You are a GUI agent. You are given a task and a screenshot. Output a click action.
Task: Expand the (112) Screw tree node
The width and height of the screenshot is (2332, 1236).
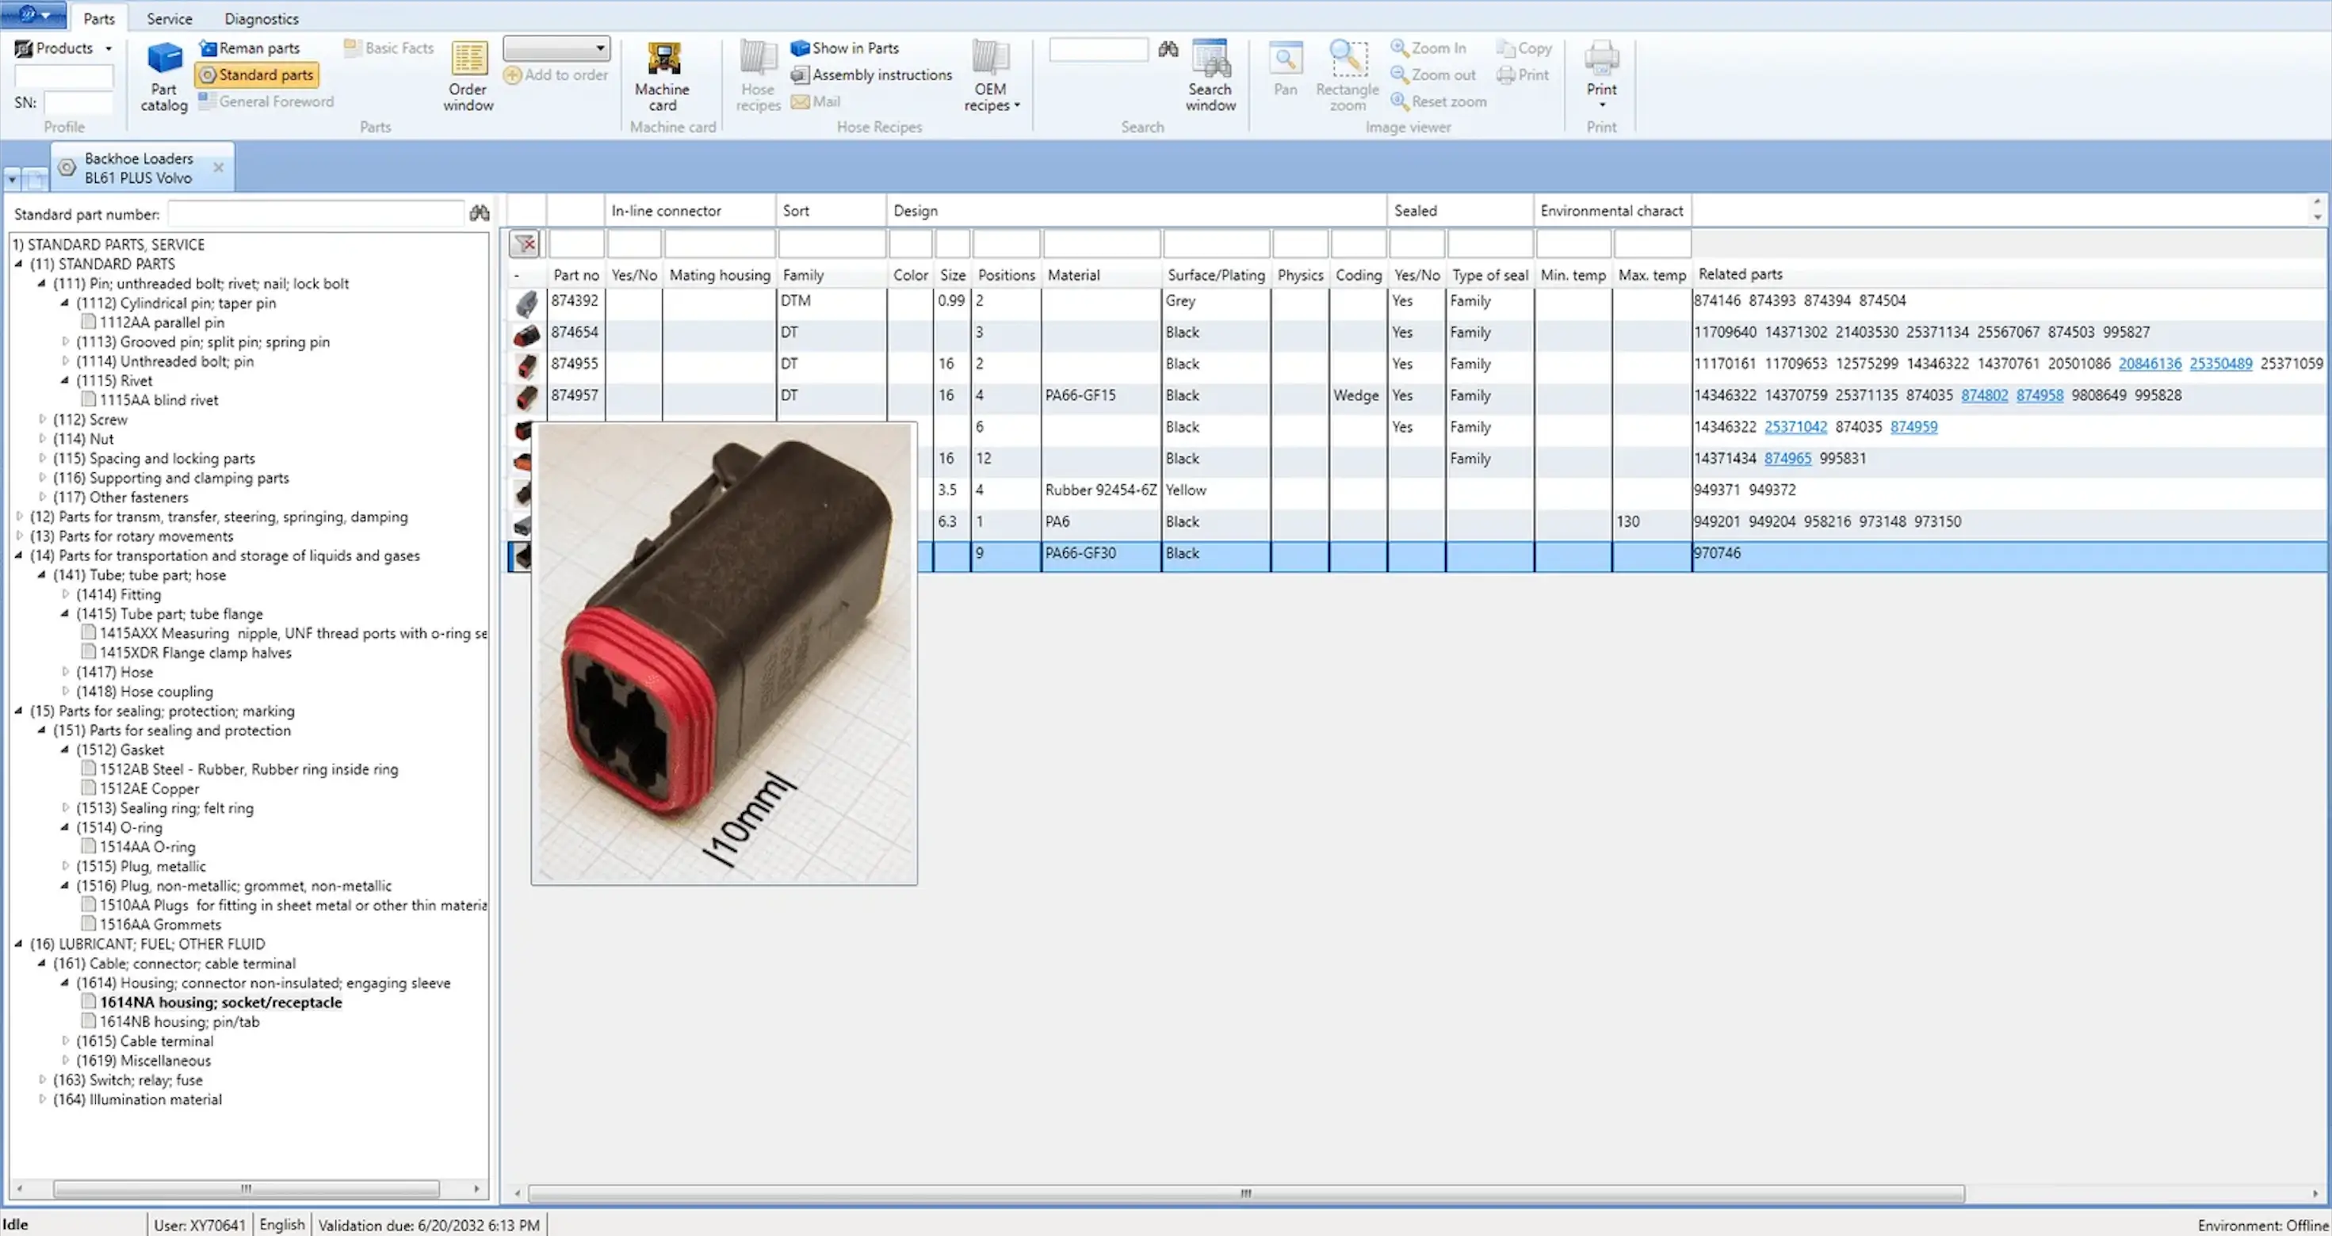tap(43, 419)
